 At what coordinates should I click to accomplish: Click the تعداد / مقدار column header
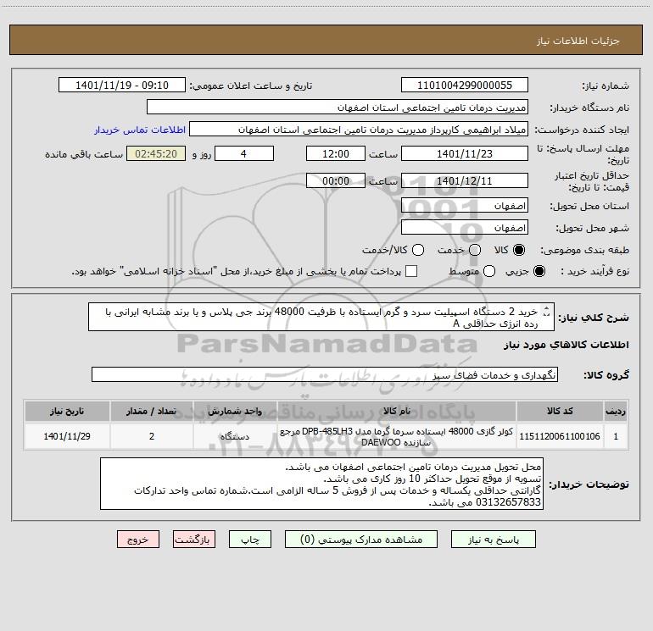pyautogui.click(x=152, y=411)
